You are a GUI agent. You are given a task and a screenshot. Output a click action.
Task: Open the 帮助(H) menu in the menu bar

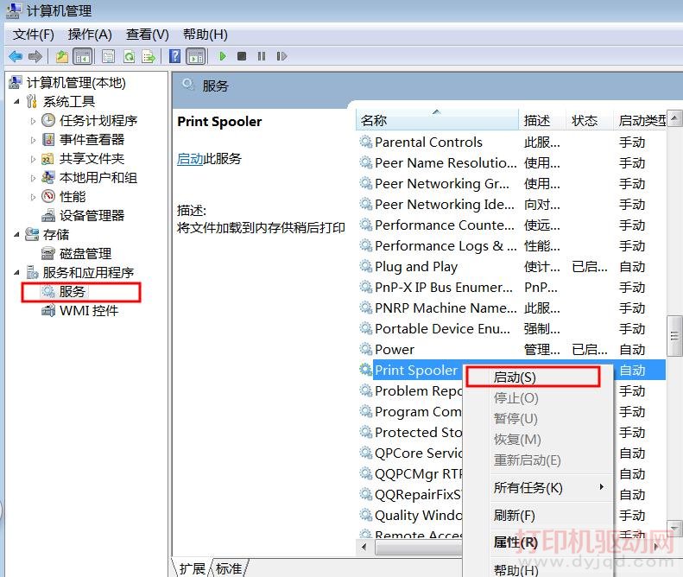pos(206,34)
